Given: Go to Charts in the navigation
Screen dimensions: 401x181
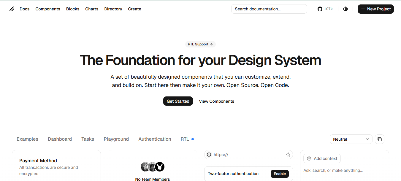Looking at the screenshot, I should 92,9.
